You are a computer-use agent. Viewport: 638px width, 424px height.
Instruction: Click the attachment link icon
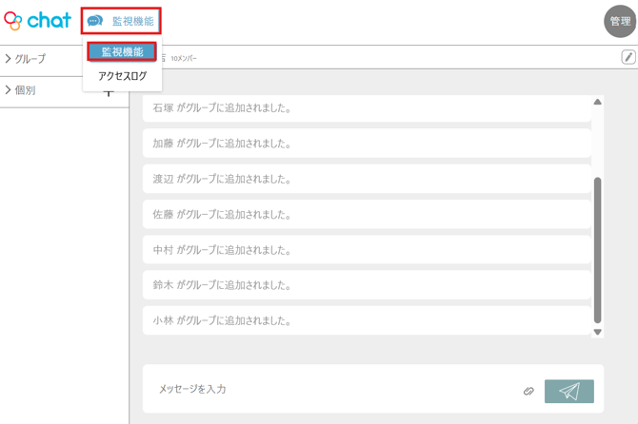[528, 391]
